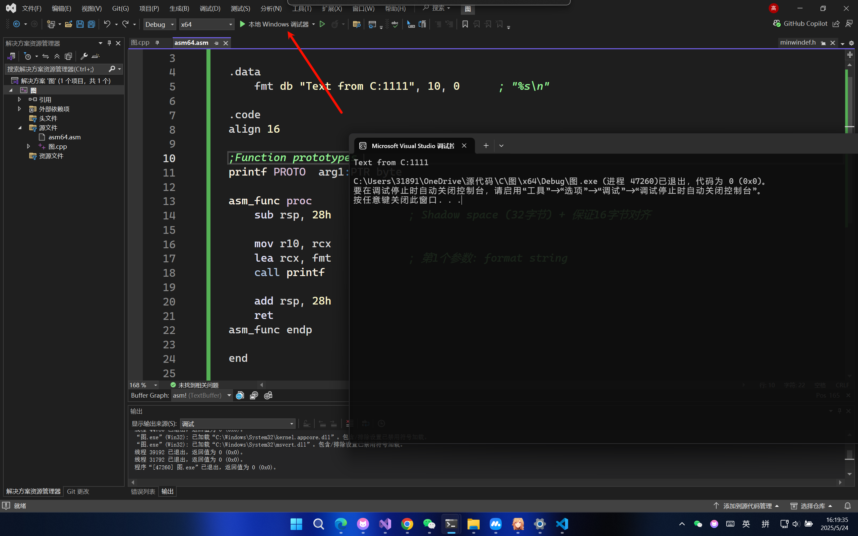Switch to the 错误列表 tab
The image size is (858, 536).
(x=143, y=491)
